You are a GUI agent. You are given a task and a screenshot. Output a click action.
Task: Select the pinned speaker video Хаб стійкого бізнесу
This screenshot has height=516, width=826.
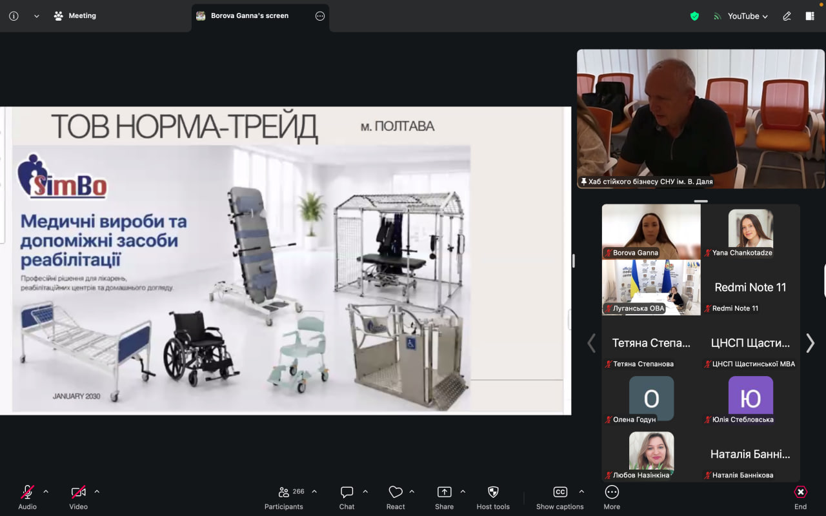tap(701, 119)
